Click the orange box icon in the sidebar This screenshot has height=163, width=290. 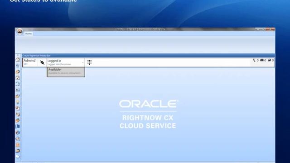[18, 145]
